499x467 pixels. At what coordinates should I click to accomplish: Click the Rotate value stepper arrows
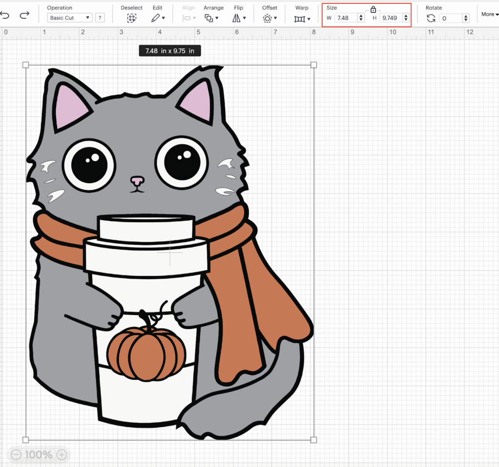click(466, 18)
